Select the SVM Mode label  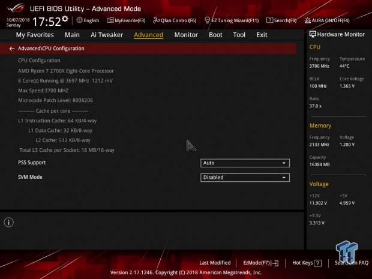click(30, 177)
